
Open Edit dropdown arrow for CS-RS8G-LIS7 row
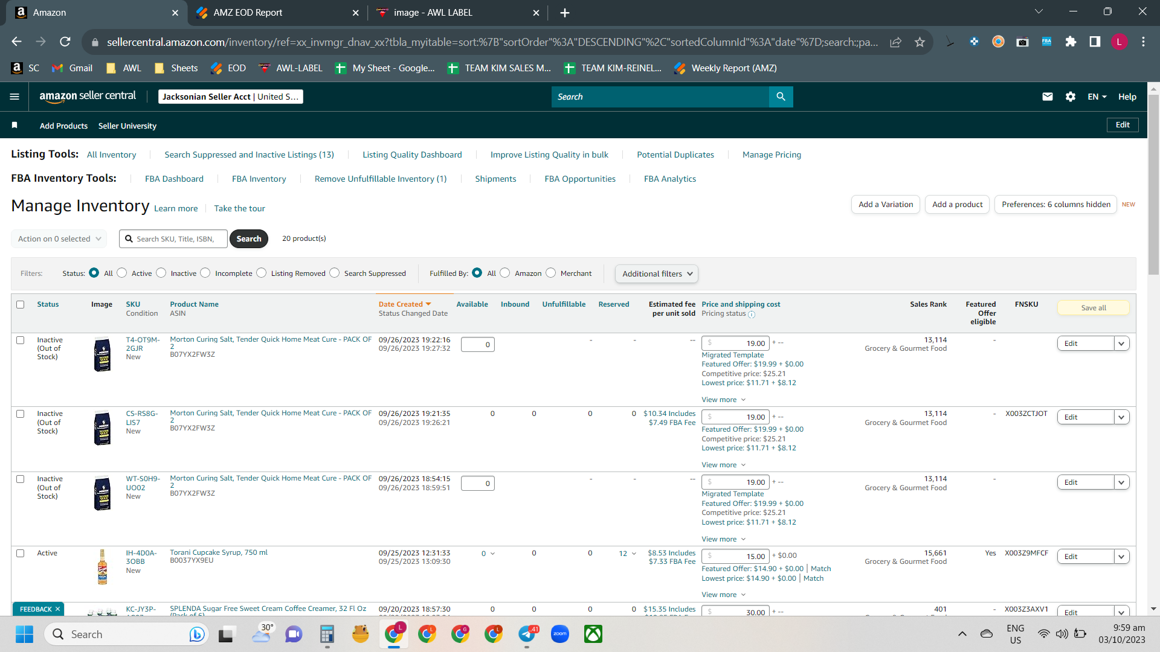click(x=1121, y=417)
